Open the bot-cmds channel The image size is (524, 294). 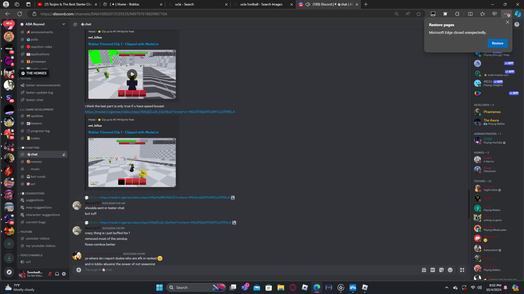(x=43, y=177)
